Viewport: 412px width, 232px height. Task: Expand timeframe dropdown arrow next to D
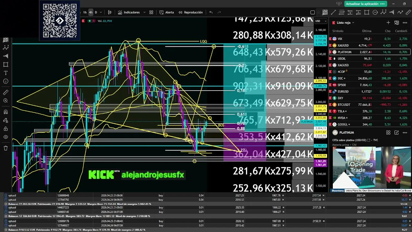101,12
